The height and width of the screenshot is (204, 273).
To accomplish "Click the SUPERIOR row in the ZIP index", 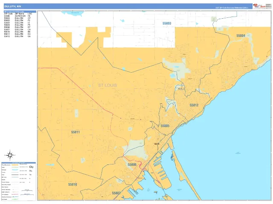I will point(17,16).
